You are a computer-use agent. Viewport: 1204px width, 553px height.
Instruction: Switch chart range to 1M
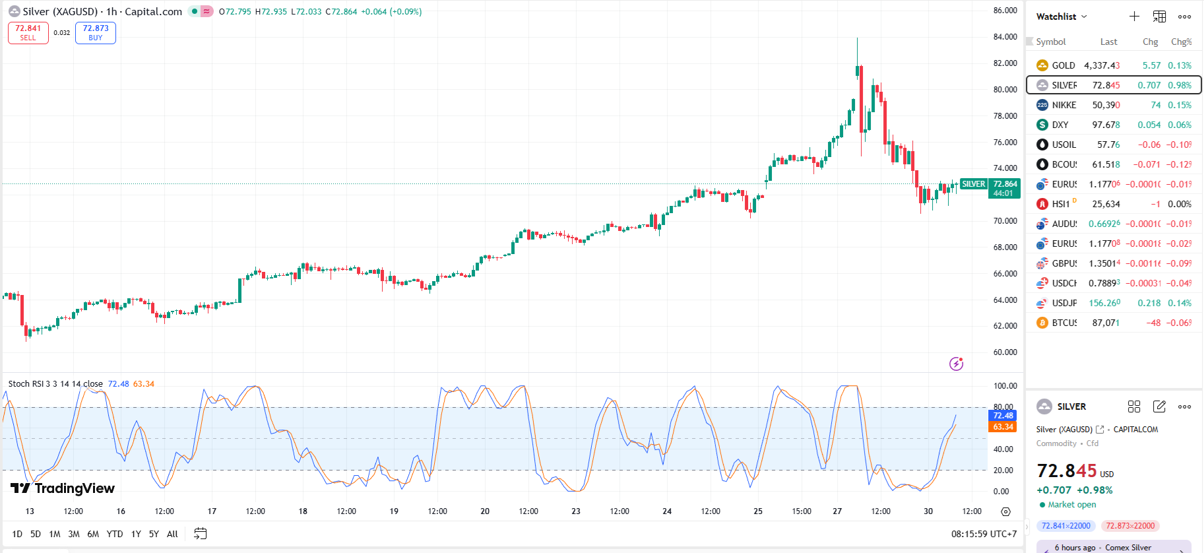coord(55,534)
